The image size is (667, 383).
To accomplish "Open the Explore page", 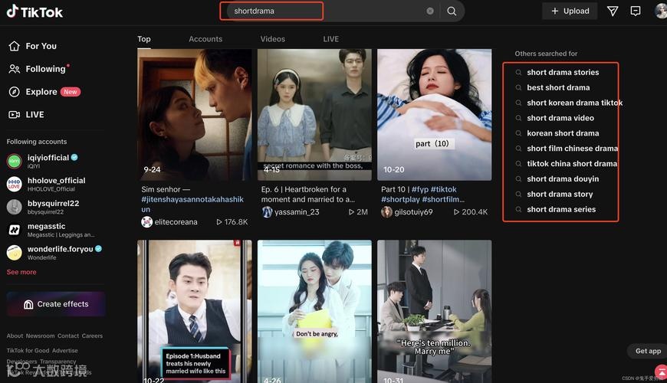I will (44, 92).
